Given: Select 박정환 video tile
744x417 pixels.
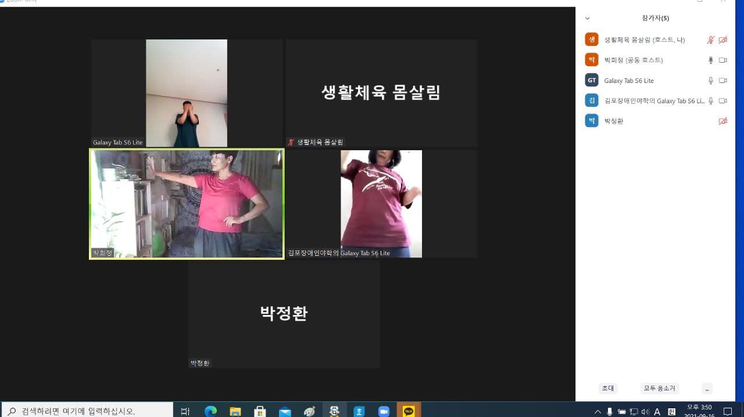Looking at the screenshot, I should click(x=284, y=314).
